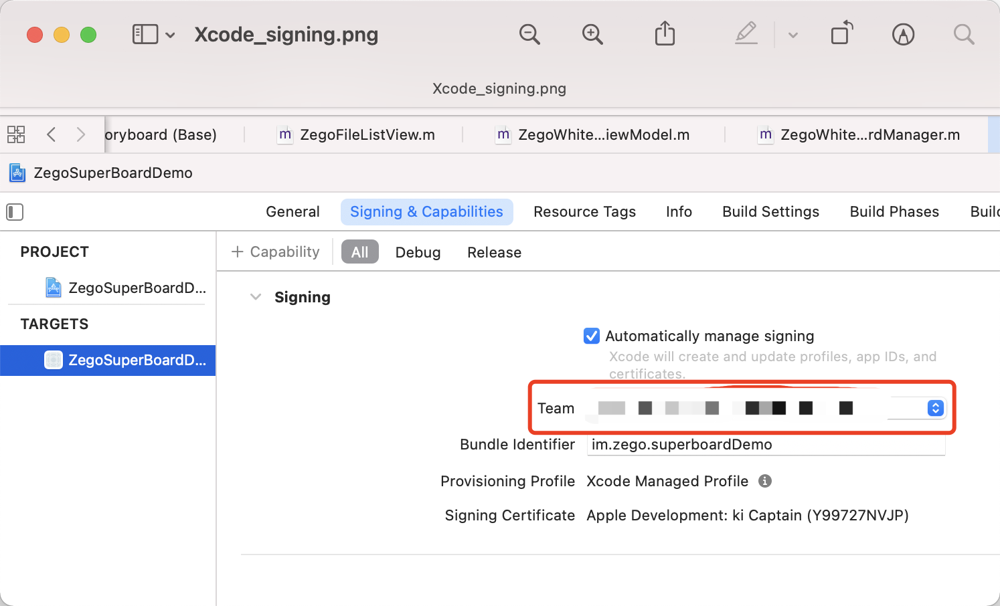Image resolution: width=1000 pixels, height=606 pixels.
Task: Zoom in the image in Preview
Action: pyautogui.click(x=592, y=34)
